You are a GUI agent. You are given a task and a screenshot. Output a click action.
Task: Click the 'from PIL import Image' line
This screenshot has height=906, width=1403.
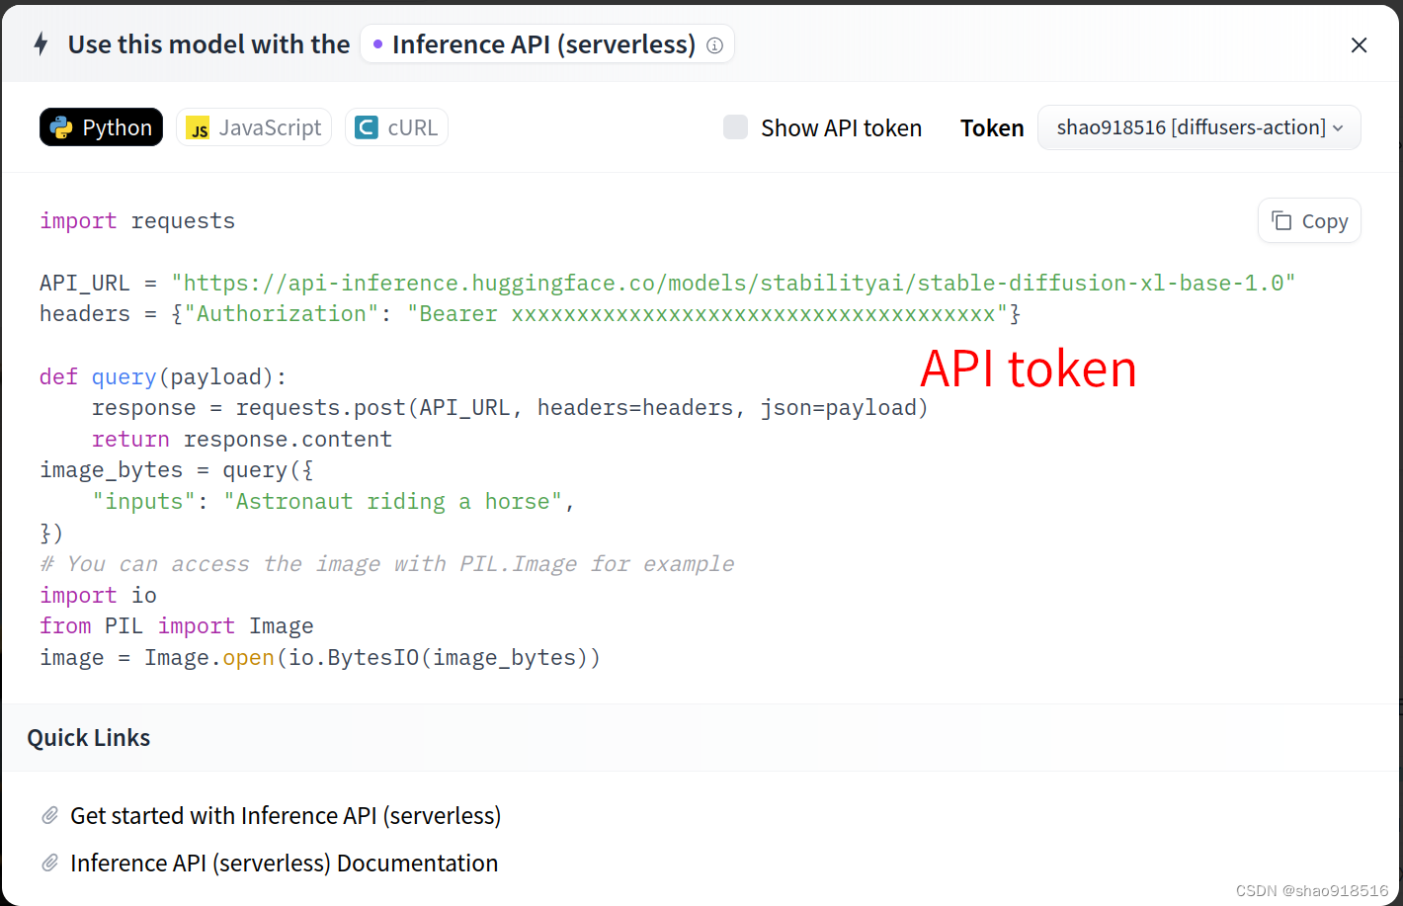tap(177, 625)
